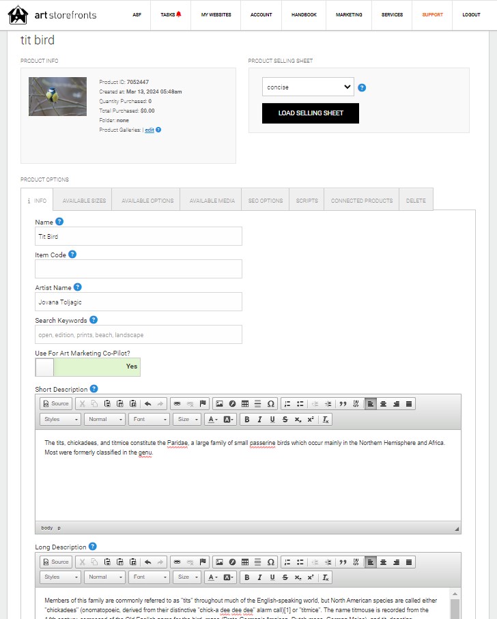The width and height of the screenshot is (497, 619).
Task: Open text color picker in Short Description
Action: [213, 419]
